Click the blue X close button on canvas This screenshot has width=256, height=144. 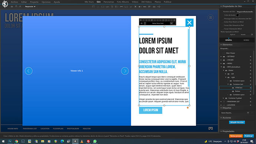[x=189, y=23]
